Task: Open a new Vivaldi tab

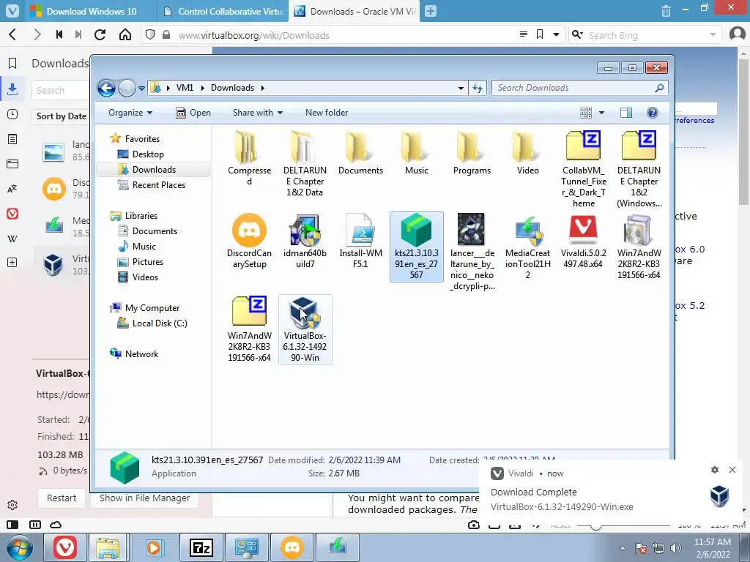Action: point(431,11)
